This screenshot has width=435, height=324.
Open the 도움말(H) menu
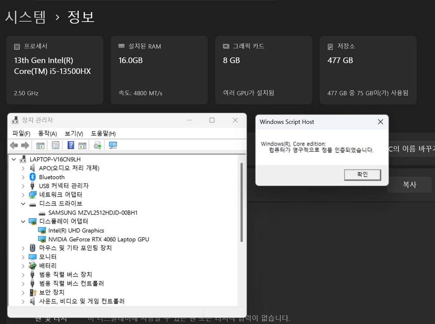tap(103, 133)
